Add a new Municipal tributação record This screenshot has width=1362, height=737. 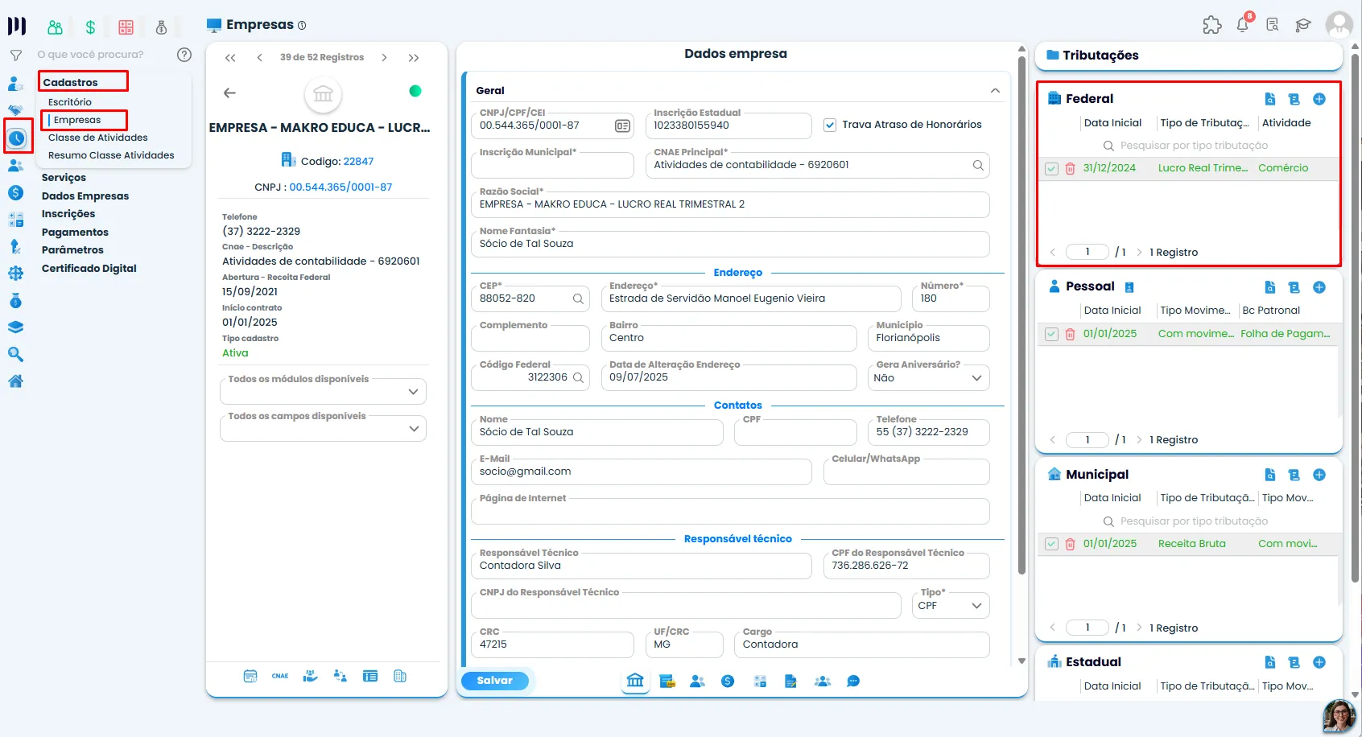[x=1319, y=475]
